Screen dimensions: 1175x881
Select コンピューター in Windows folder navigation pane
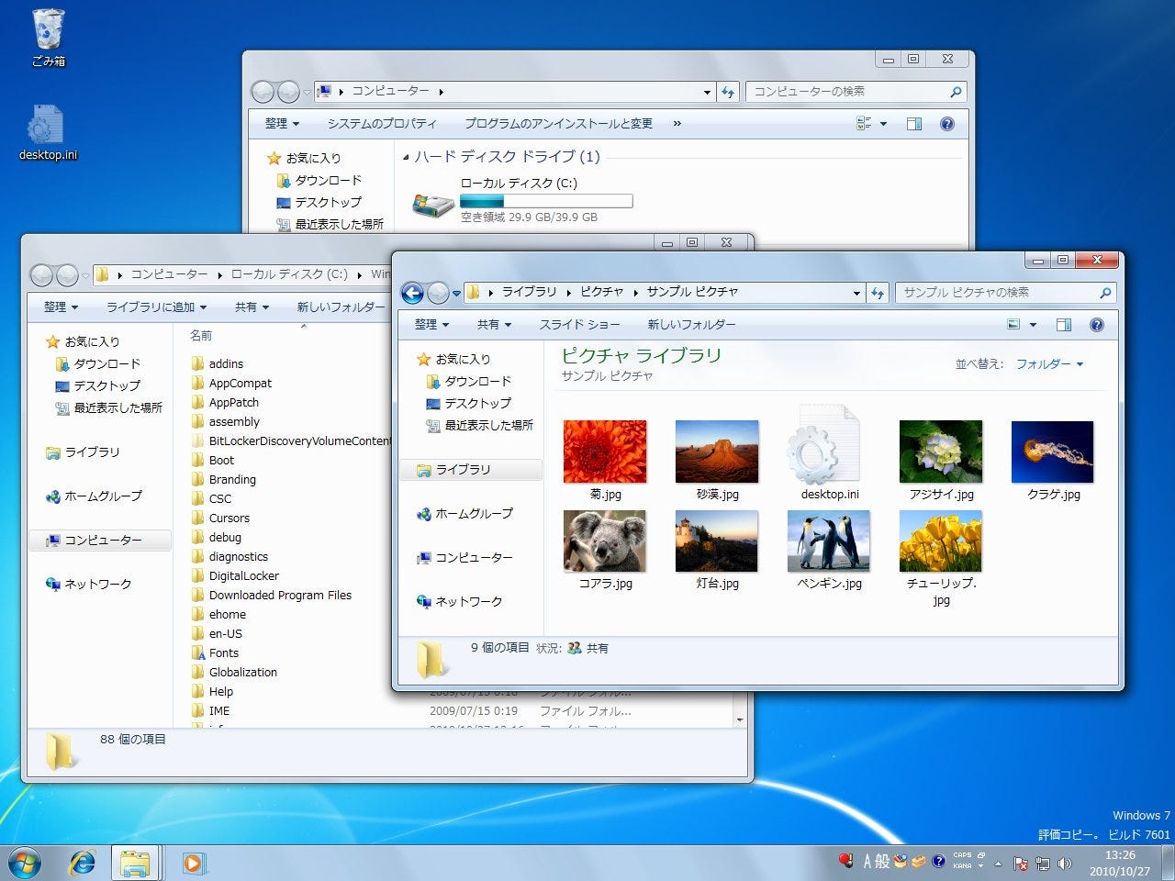click(101, 541)
